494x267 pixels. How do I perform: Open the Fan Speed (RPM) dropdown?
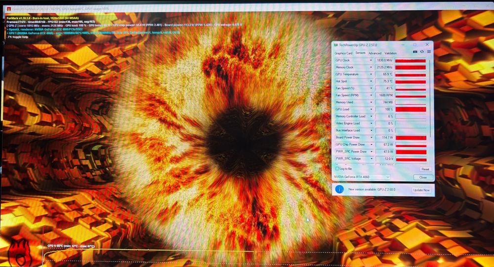[x=371, y=95]
